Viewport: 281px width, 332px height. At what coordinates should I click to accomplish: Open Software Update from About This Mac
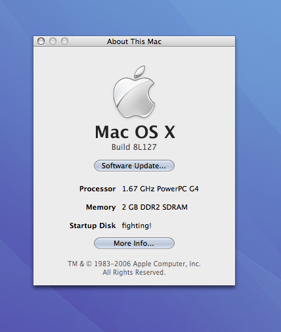[x=134, y=166]
